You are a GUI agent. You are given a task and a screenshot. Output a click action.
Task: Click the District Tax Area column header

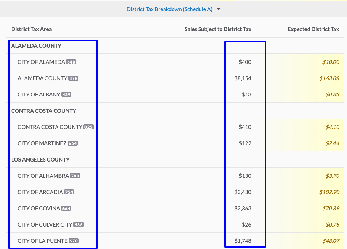pyautogui.click(x=31, y=29)
